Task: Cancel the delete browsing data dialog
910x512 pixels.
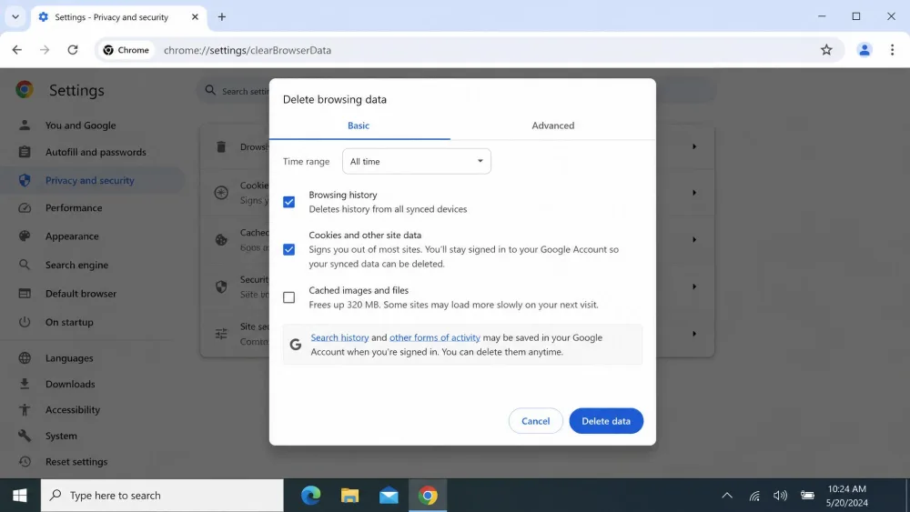Action: coord(535,421)
